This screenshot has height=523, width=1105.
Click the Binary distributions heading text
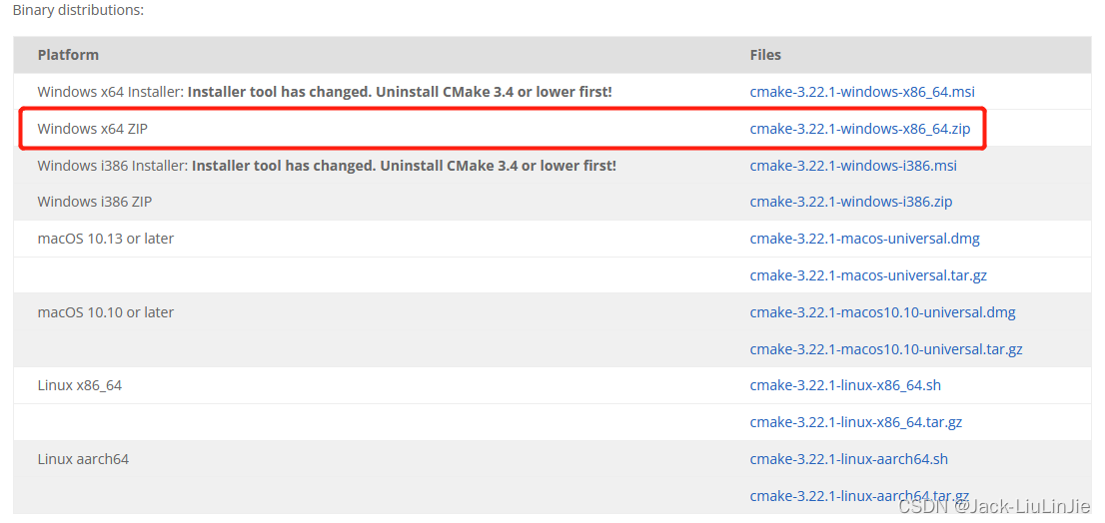coord(78,11)
